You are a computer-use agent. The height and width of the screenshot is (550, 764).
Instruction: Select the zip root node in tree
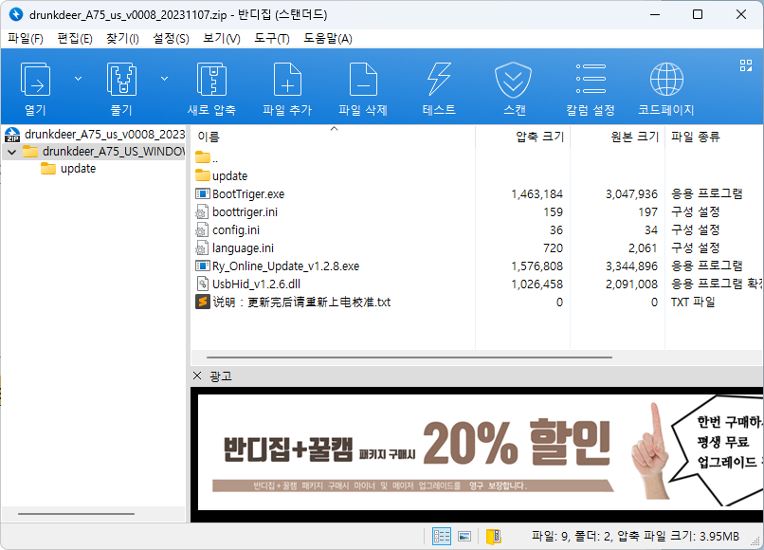95,134
